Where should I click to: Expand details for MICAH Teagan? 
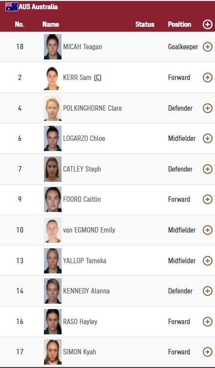click(x=208, y=47)
